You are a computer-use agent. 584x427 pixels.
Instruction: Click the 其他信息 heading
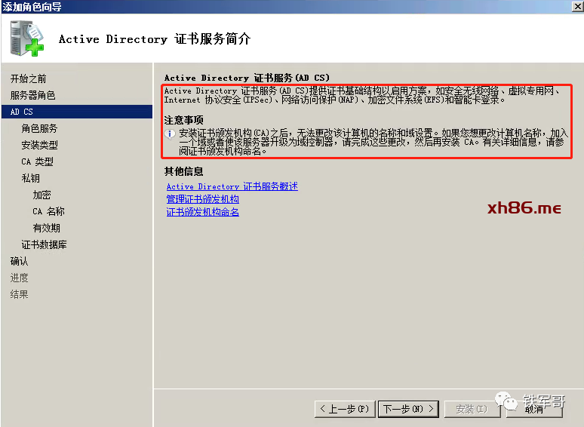pyautogui.click(x=183, y=171)
